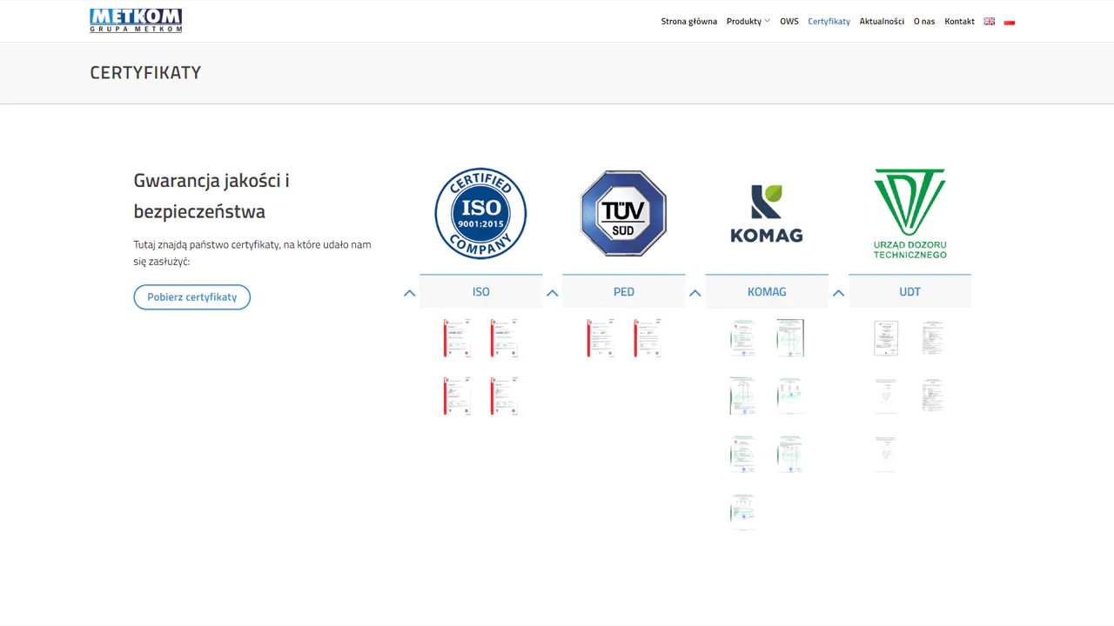The width and height of the screenshot is (1114, 626).
Task: Go to Strona główna
Action: click(689, 22)
